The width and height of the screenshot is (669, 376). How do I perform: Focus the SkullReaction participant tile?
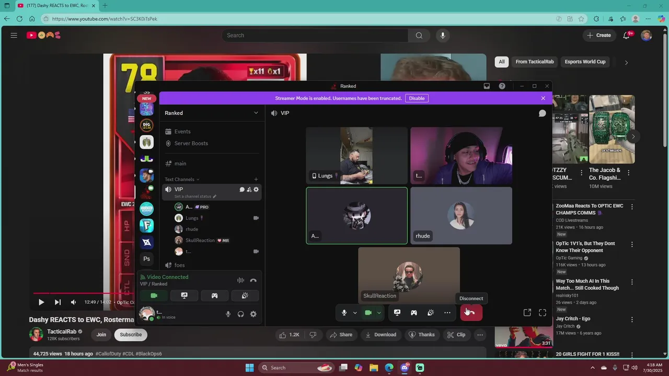coord(409,276)
